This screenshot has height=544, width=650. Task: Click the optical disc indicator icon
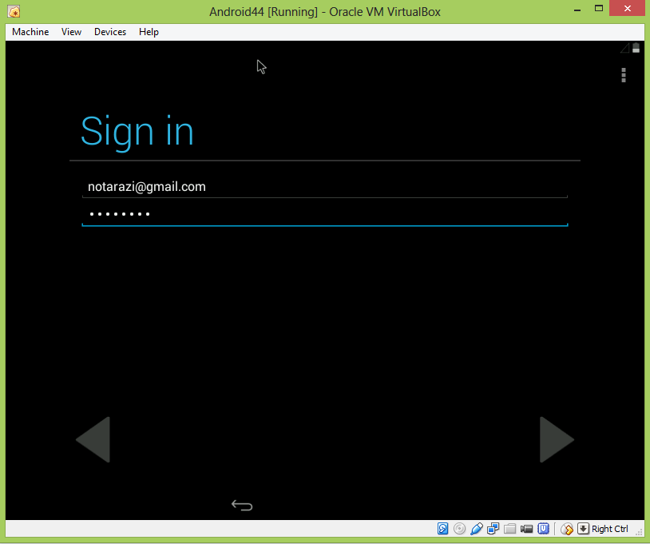[x=459, y=529]
